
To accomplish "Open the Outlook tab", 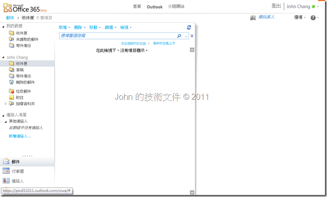I will (154, 7).
